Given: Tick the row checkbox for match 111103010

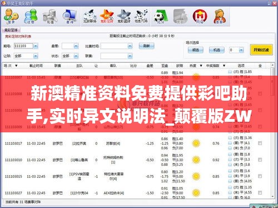Looking at the screenshot, I should pos(260,160).
